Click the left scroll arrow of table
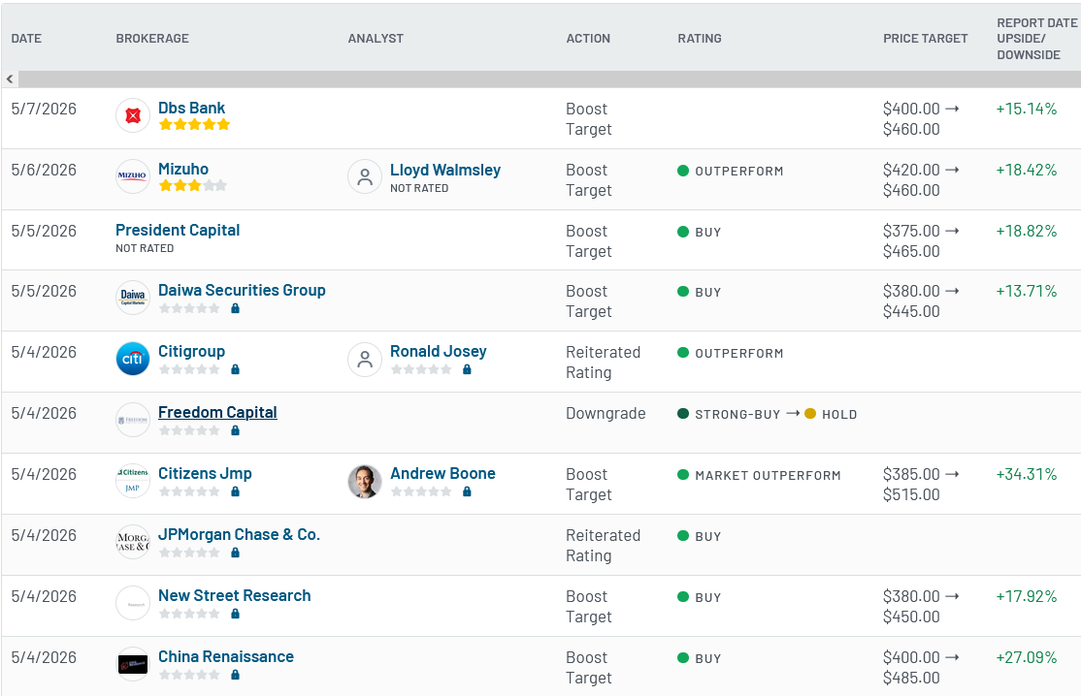Viewport: 1081px width, 696px height. [x=10, y=79]
